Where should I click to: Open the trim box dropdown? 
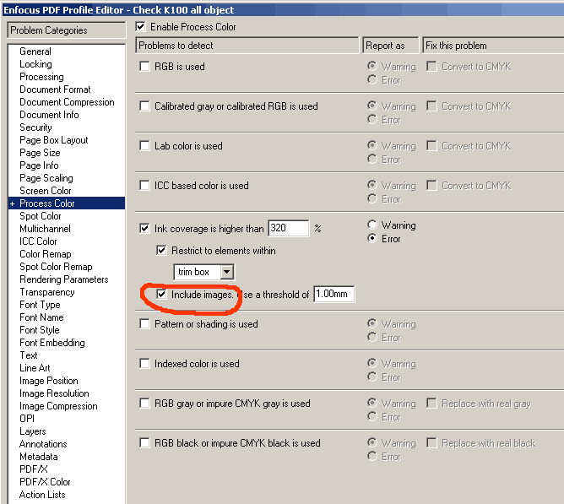pyautogui.click(x=226, y=272)
